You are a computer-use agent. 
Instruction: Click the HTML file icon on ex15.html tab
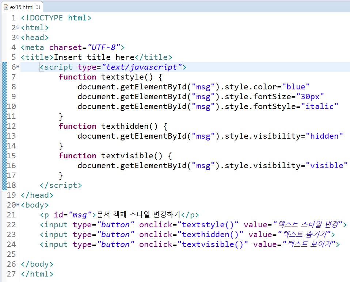6,7
